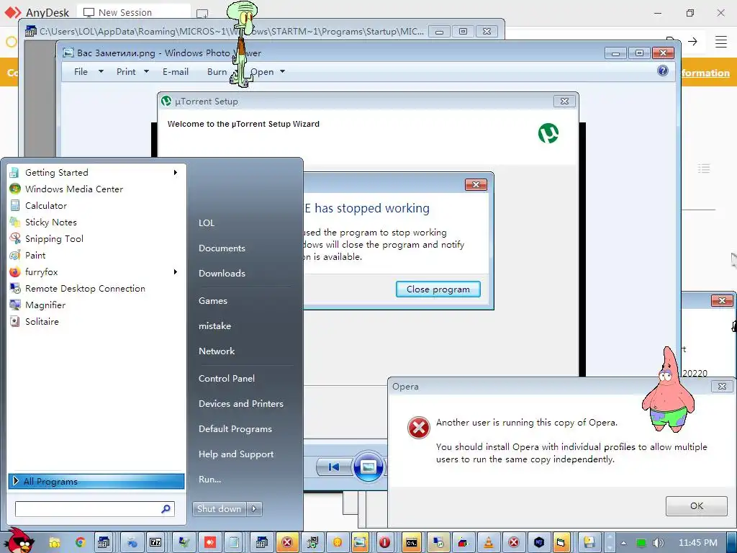Click the search magnifier in the Start menu
This screenshot has height=553, width=737.
166,509
